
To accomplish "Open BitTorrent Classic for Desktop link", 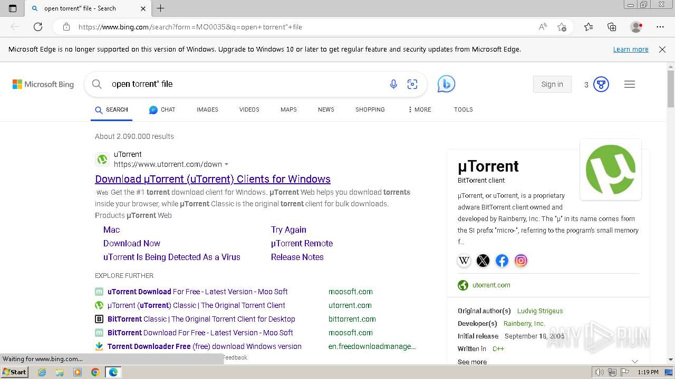I will point(201,319).
